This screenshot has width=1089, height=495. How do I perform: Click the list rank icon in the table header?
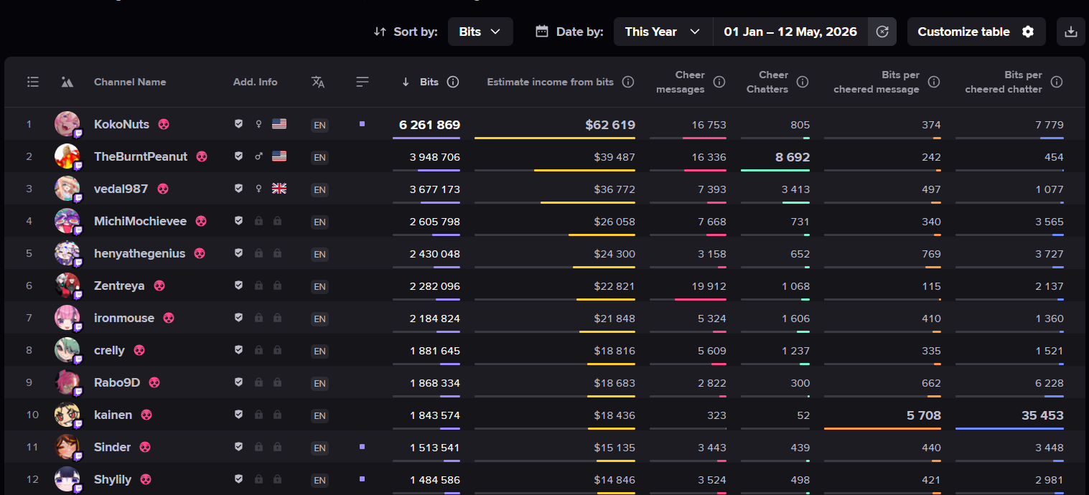(33, 82)
